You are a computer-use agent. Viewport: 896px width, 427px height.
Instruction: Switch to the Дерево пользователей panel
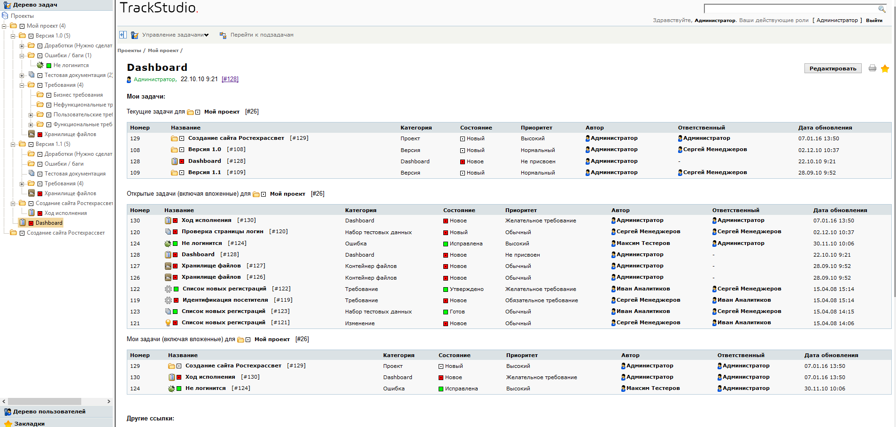pos(49,412)
